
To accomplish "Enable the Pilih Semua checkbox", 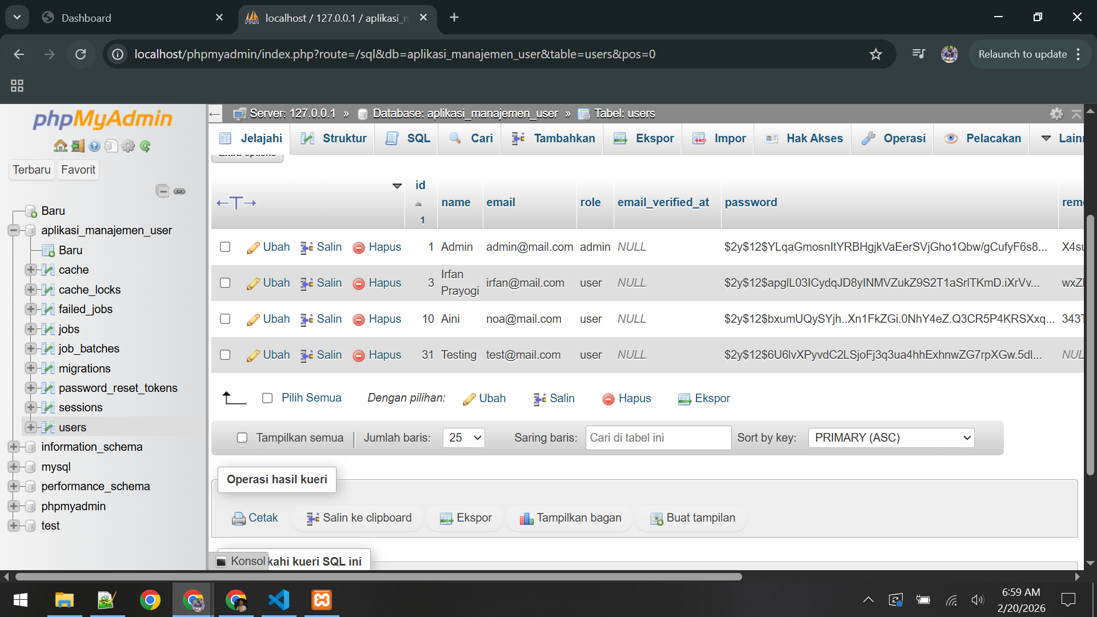I will 267,398.
